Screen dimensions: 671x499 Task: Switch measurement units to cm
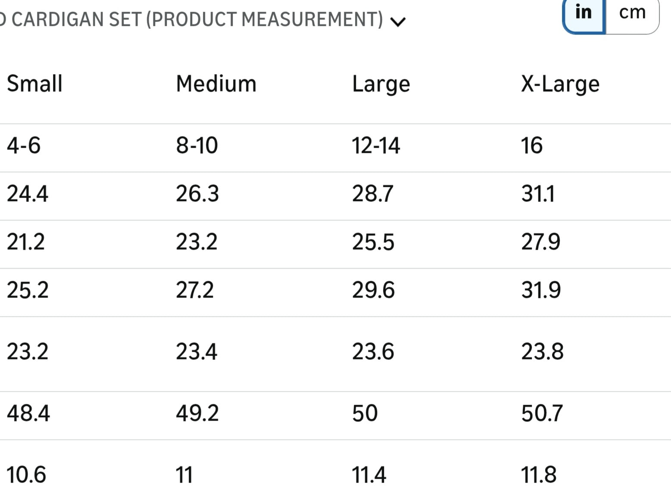632,13
